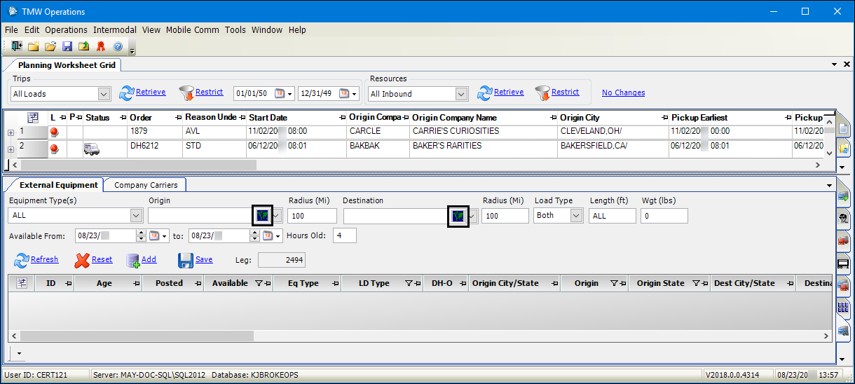Open the Destination map lookup icon
The height and width of the screenshot is (384, 855).
[458, 216]
